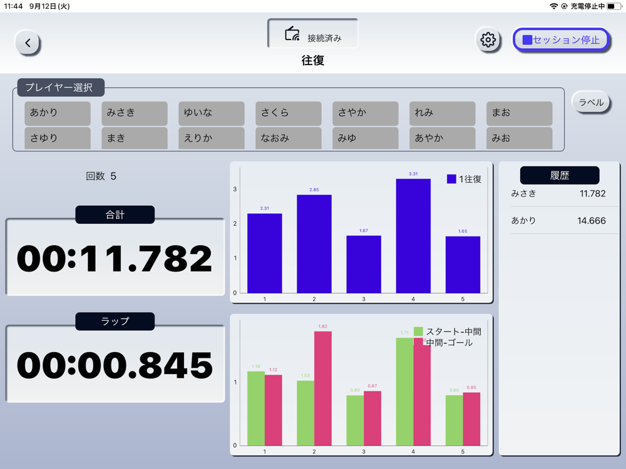Click the プレイヤー選択 section label
Viewport: 626px width, 469px height.
pyautogui.click(x=61, y=88)
